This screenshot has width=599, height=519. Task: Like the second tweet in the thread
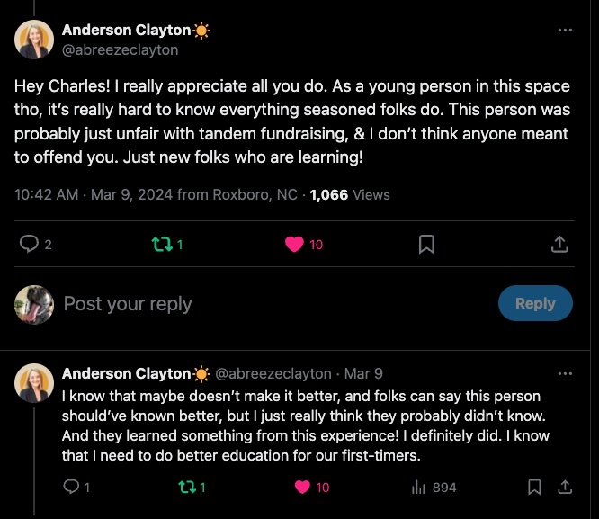[303, 487]
